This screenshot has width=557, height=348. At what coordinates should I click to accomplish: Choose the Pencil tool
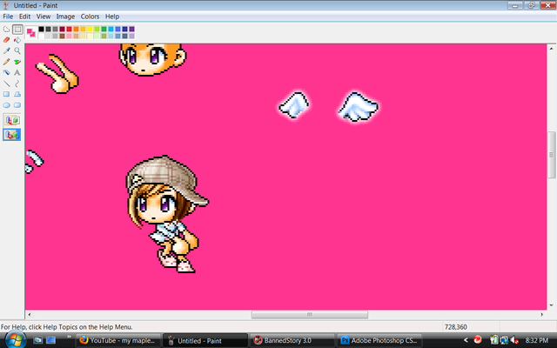click(x=6, y=62)
